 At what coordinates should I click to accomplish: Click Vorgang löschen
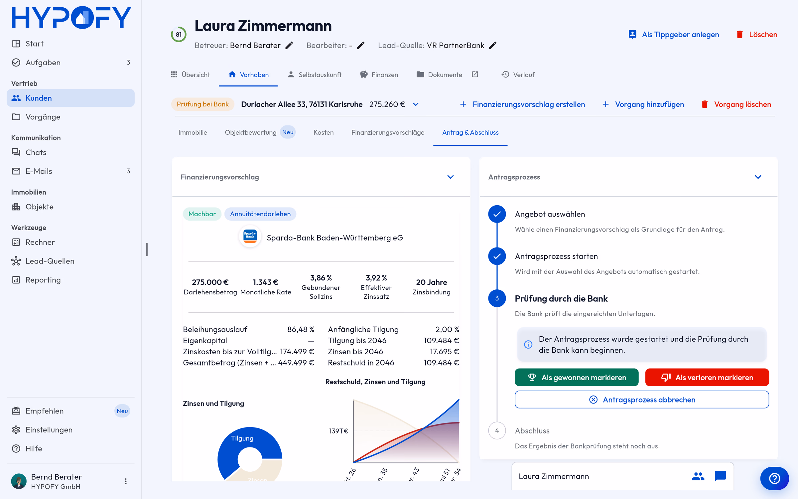(736, 104)
